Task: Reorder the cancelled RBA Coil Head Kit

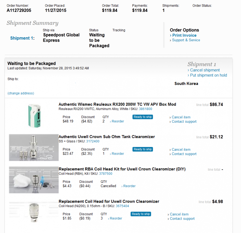Action: 129,186
